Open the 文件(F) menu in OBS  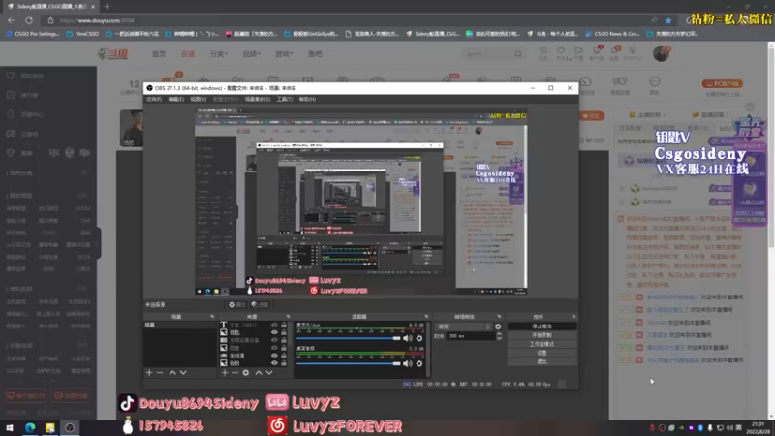pos(154,100)
